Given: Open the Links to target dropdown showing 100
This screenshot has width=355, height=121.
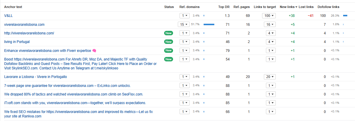Looking at the screenshot, I should click(269, 16).
